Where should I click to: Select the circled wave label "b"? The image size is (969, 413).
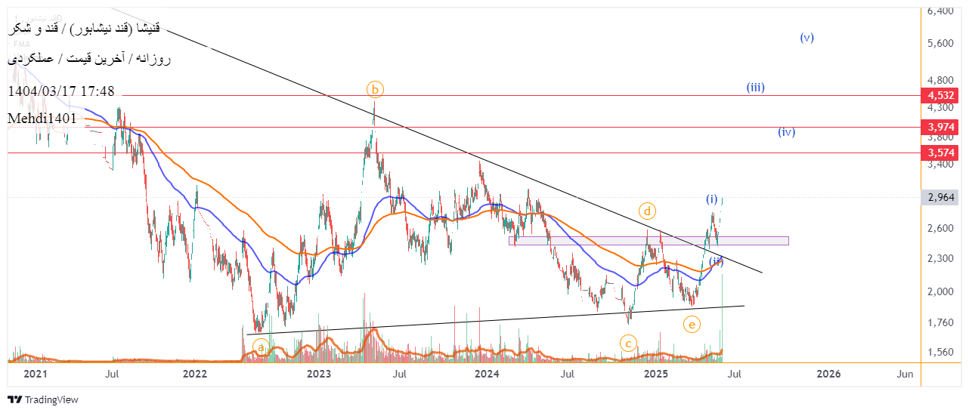pyautogui.click(x=376, y=89)
